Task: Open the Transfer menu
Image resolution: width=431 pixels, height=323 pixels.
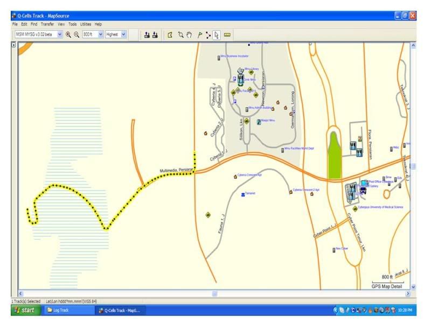Action: [47, 24]
